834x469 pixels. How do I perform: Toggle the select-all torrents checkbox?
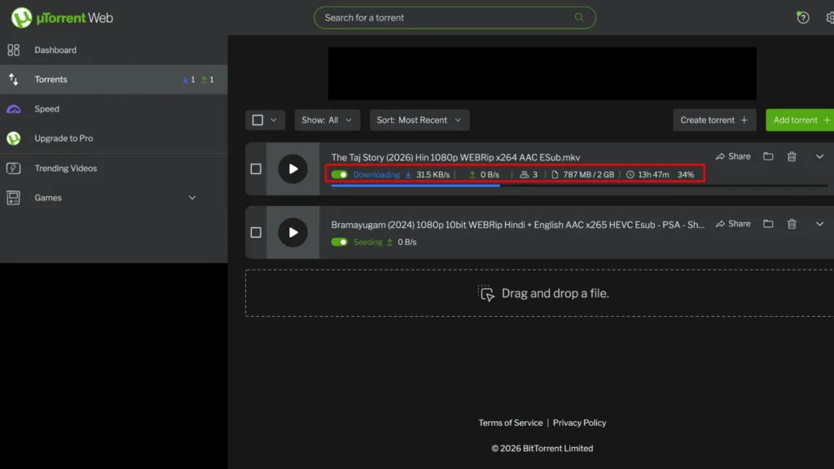click(x=257, y=121)
